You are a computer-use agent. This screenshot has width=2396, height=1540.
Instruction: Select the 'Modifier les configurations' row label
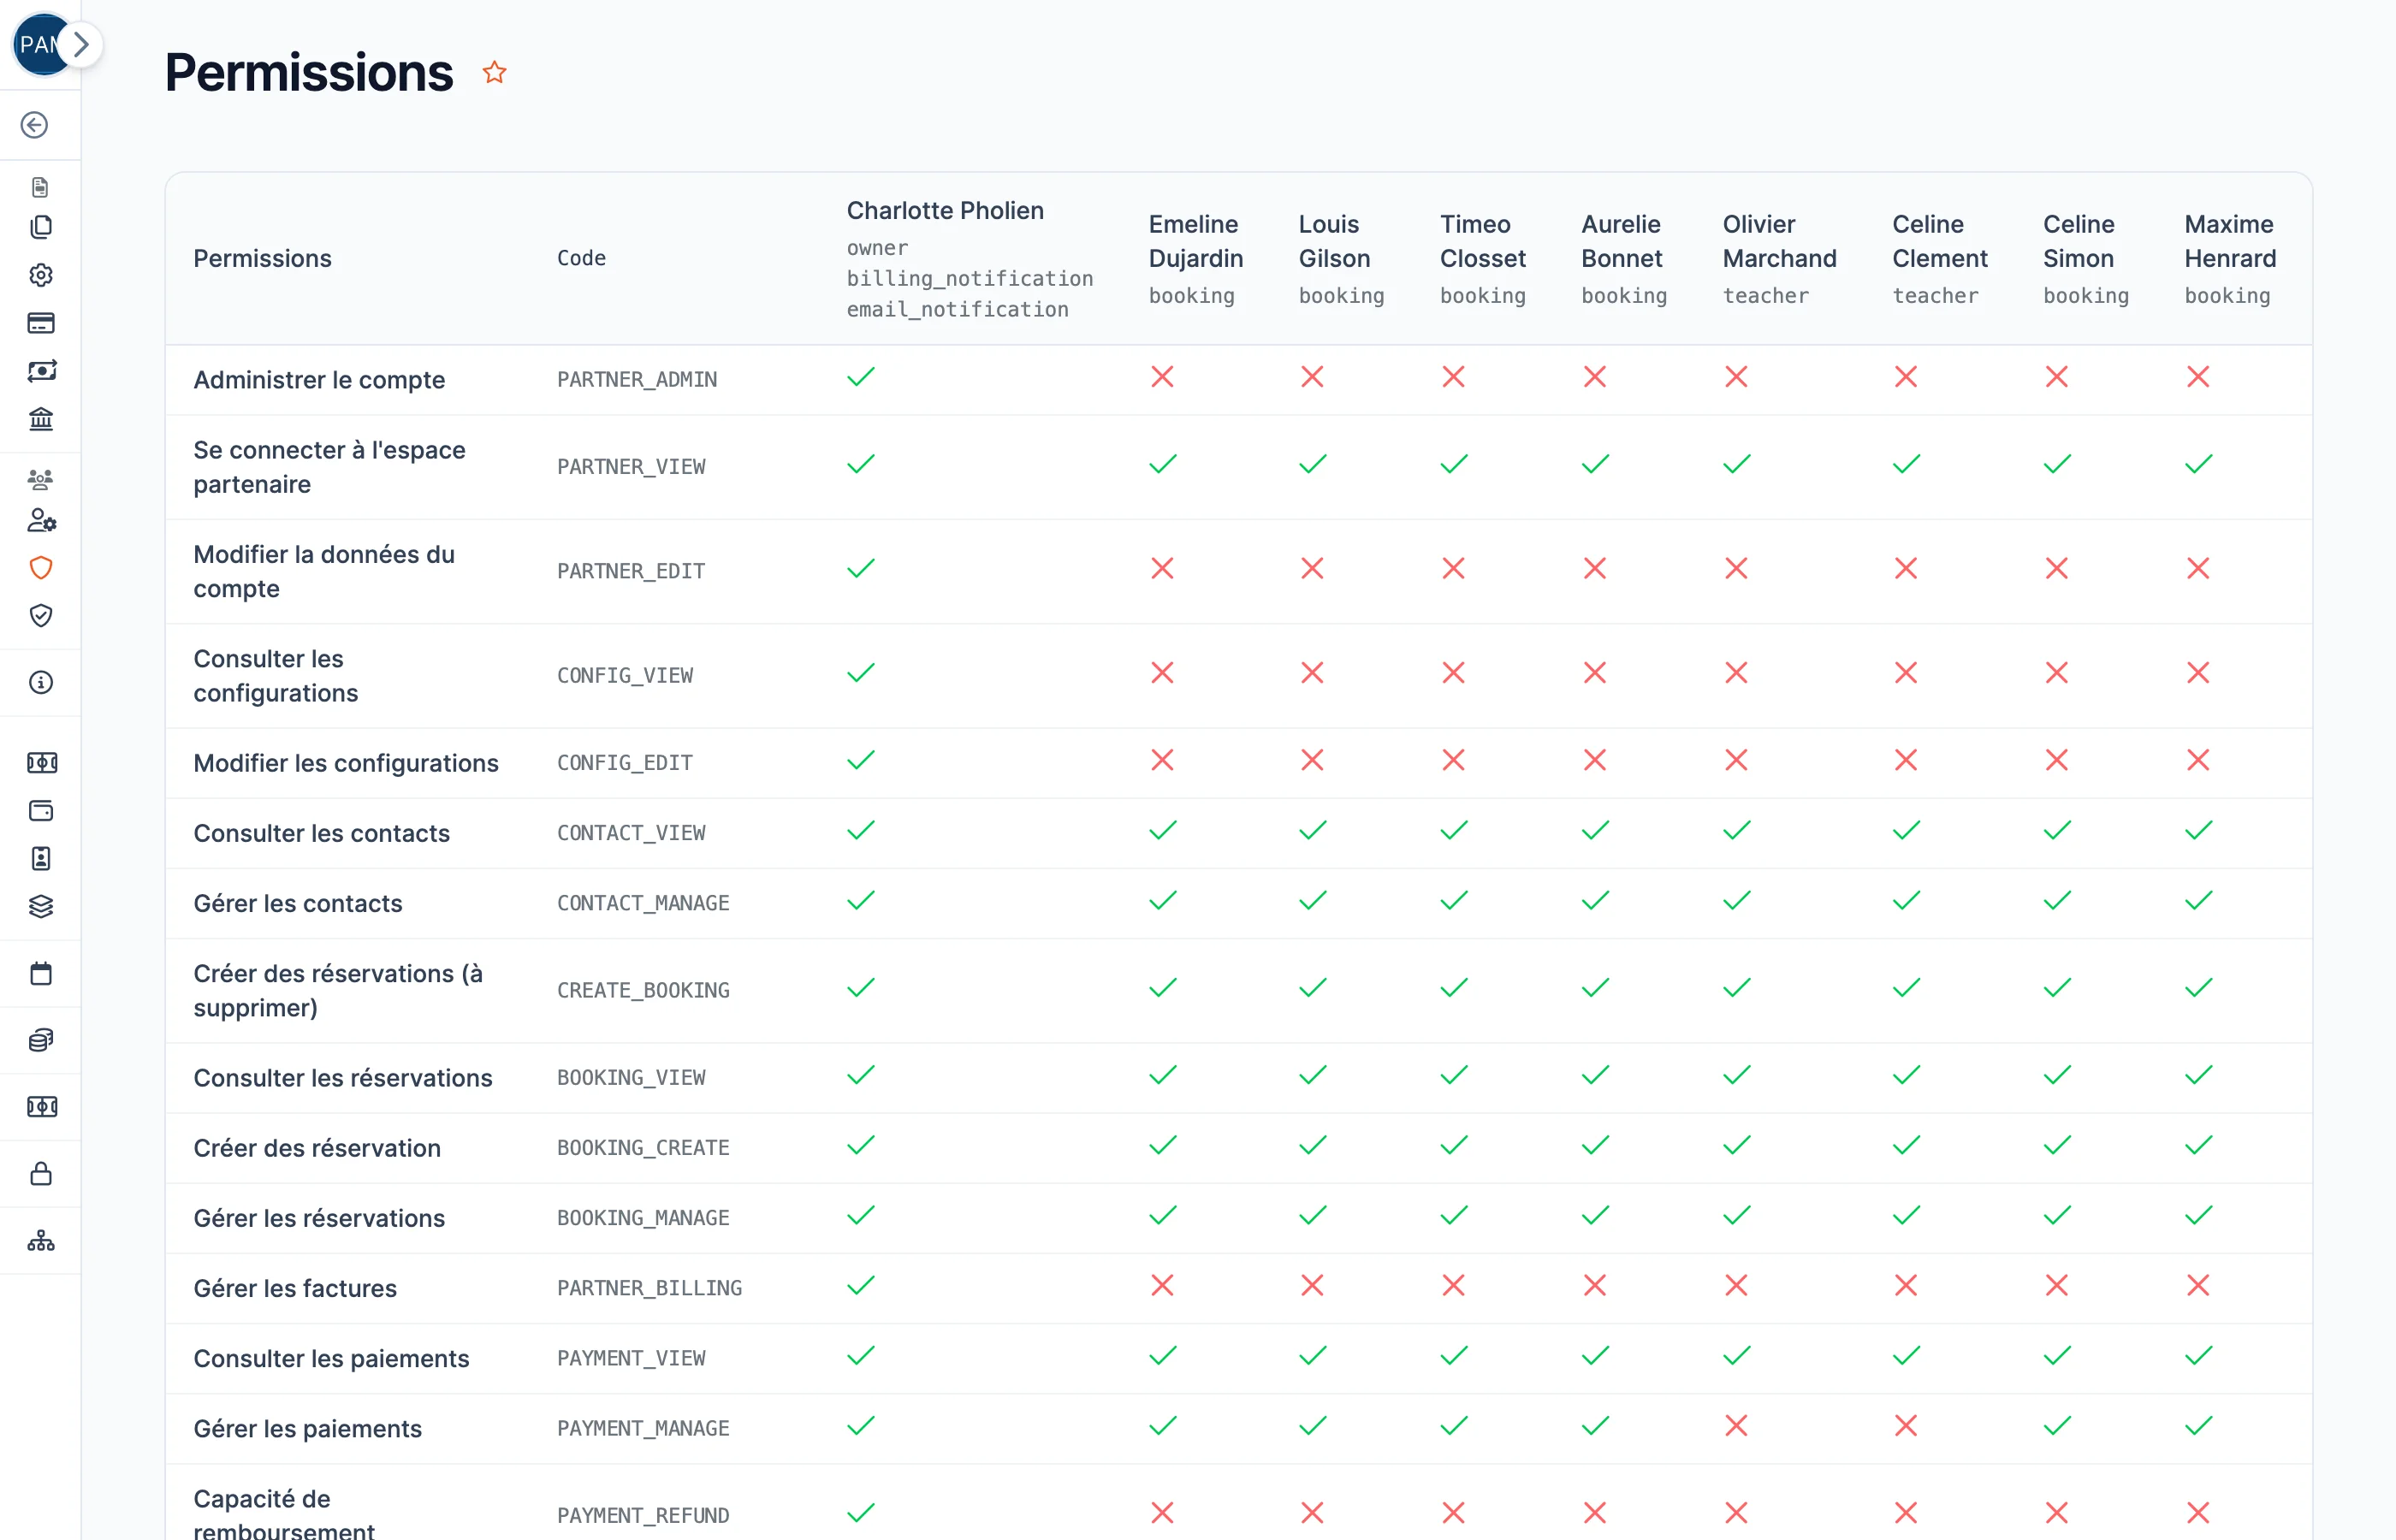[x=346, y=763]
